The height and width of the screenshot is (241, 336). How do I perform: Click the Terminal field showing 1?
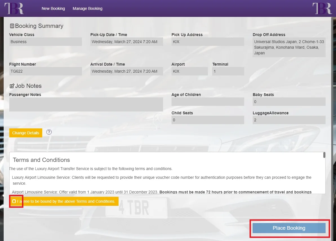tap(228, 71)
